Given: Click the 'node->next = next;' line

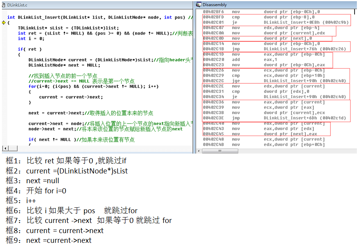Looking at the screenshot, I should (x=105, y=129).
